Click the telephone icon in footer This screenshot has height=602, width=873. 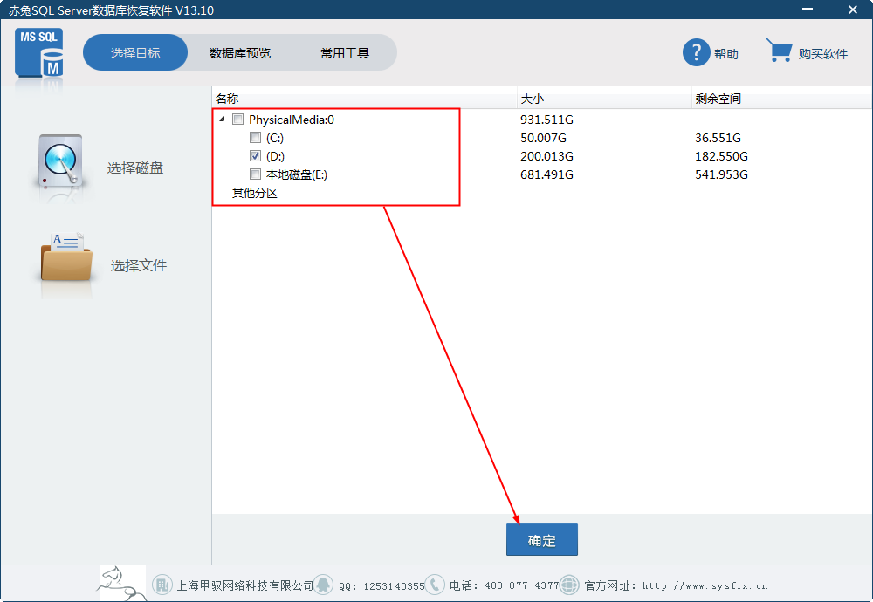(435, 585)
